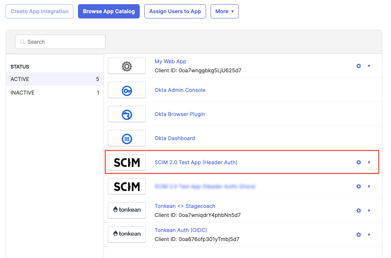This screenshot has width=391, height=258.
Task: Click Assign Users to App
Action: [x=175, y=11]
